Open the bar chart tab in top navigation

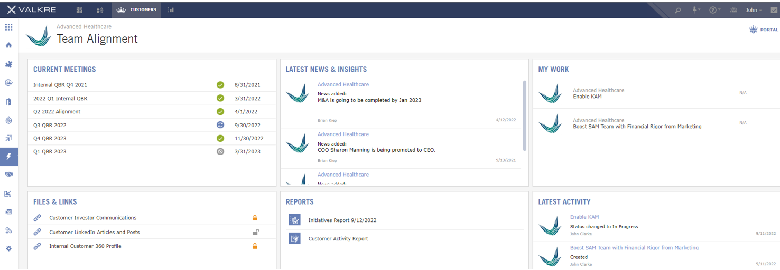171,9
